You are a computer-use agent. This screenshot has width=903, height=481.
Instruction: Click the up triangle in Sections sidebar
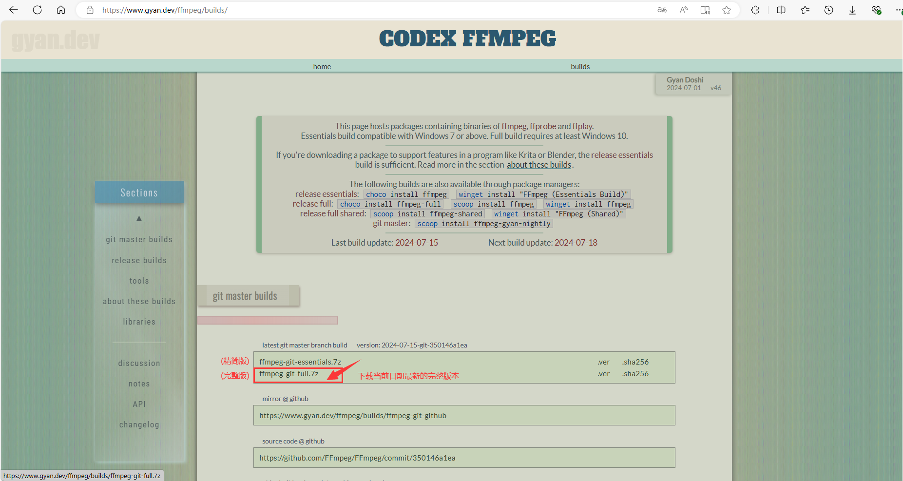pos(139,218)
